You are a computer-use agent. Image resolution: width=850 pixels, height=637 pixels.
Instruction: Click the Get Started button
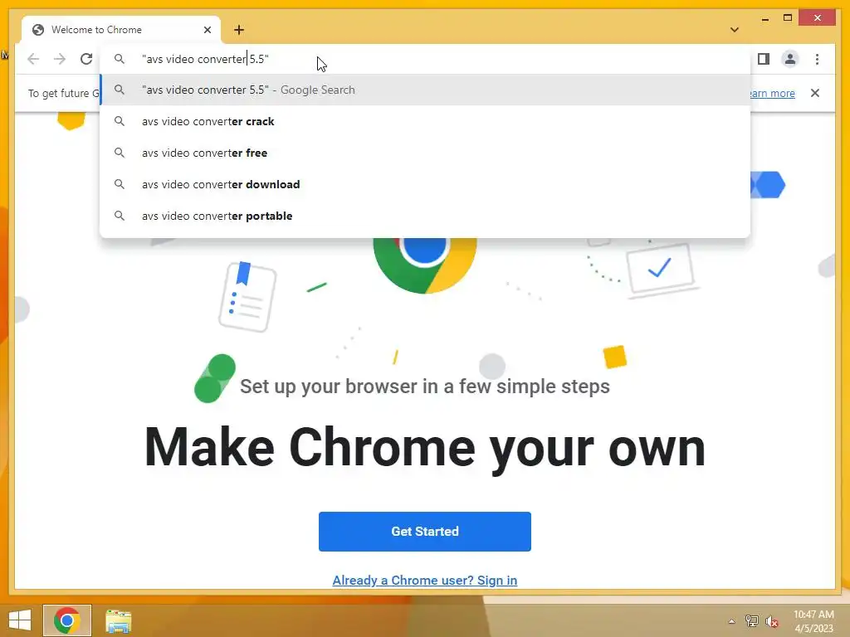[425, 532]
